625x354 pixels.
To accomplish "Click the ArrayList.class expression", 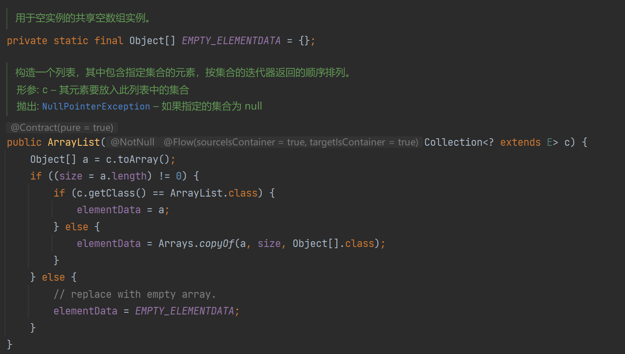I will pyautogui.click(x=214, y=193).
